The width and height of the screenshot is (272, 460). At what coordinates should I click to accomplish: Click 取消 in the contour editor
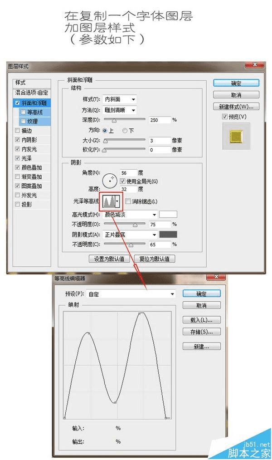click(x=201, y=305)
